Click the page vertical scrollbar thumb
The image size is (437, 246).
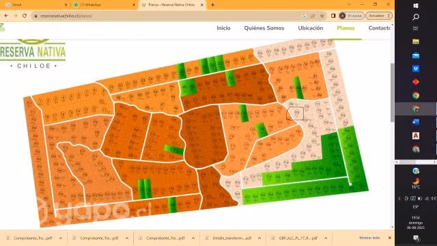coord(393,92)
